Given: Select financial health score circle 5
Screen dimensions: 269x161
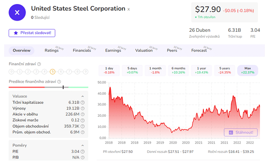Looking at the screenshot, I should click(x=52, y=72).
